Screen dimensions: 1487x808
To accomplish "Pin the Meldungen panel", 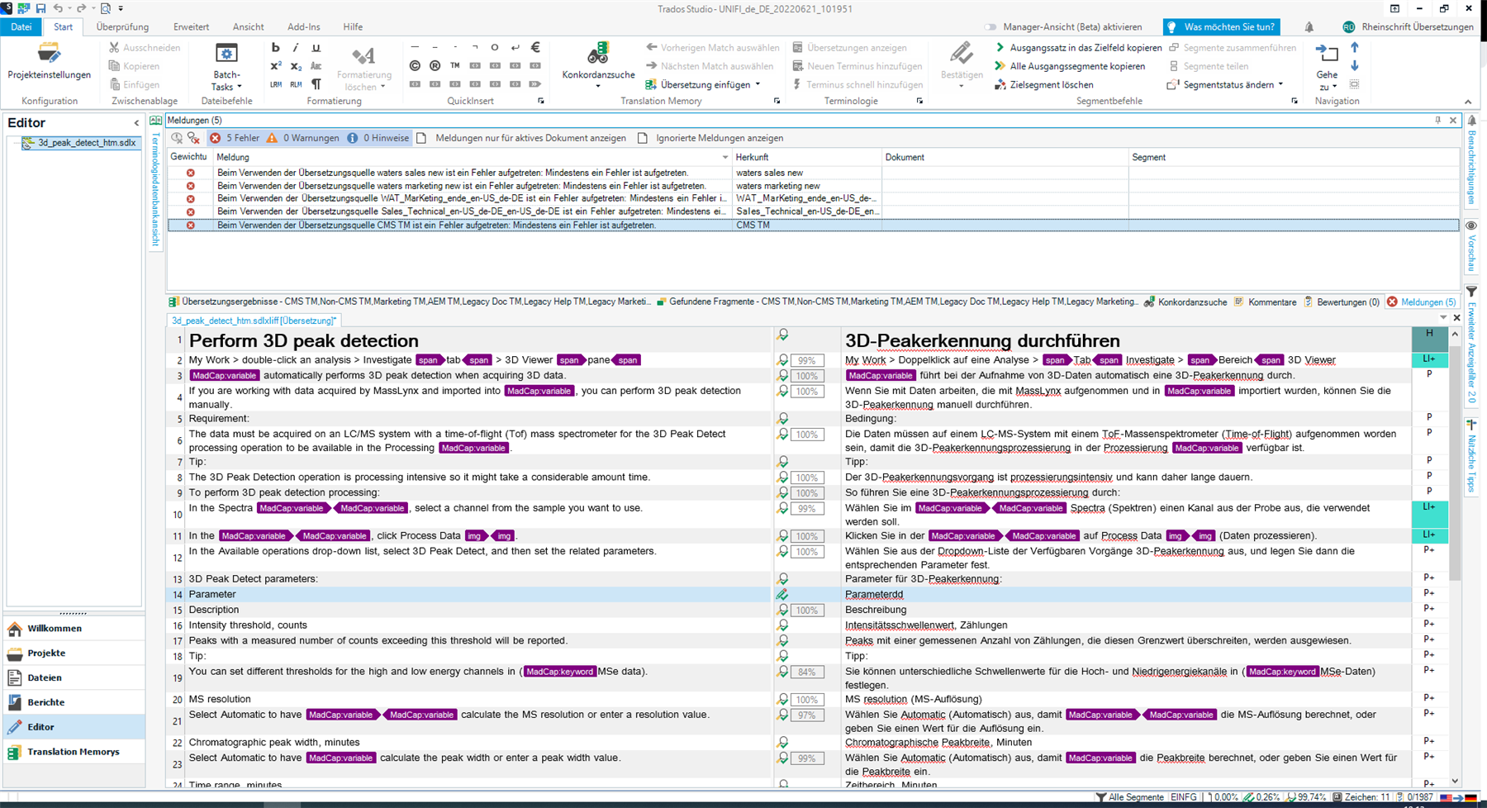I will click(x=1438, y=121).
